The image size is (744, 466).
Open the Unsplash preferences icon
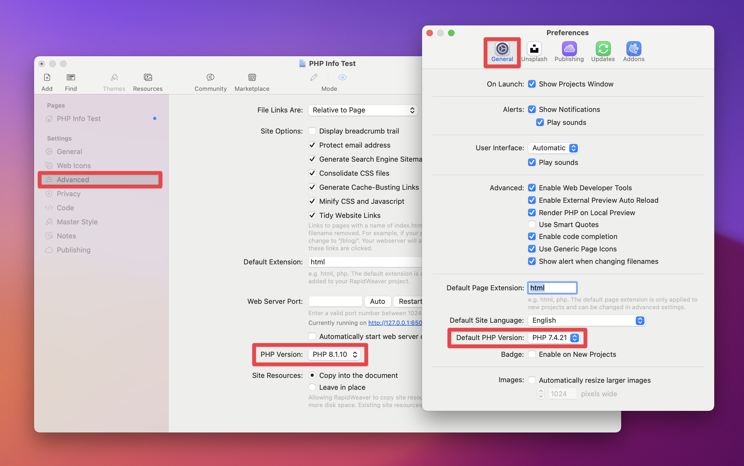point(534,51)
